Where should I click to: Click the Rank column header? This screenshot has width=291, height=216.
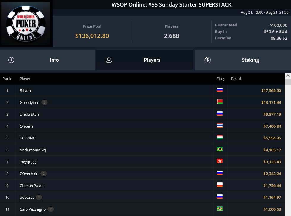(7, 79)
